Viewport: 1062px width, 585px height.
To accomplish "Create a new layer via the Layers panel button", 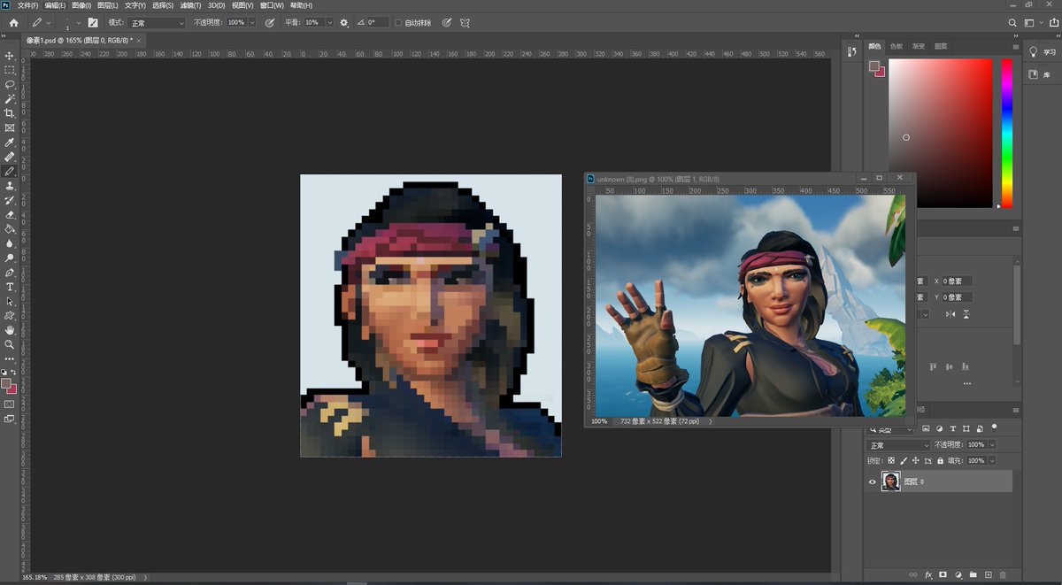I will [988, 575].
